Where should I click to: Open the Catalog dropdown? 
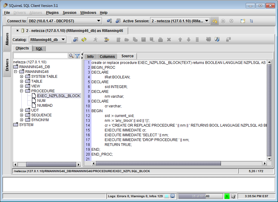[x=63, y=39]
